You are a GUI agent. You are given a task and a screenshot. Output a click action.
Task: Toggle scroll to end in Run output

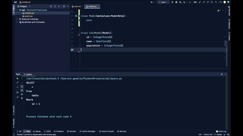point(22,90)
